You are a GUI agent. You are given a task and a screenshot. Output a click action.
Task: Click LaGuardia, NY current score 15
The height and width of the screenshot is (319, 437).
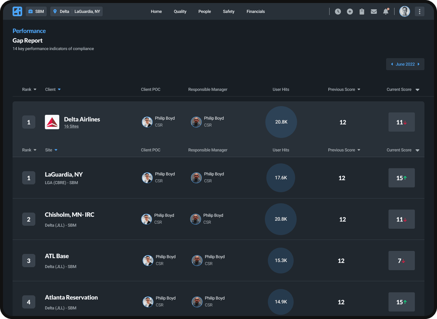point(402,178)
